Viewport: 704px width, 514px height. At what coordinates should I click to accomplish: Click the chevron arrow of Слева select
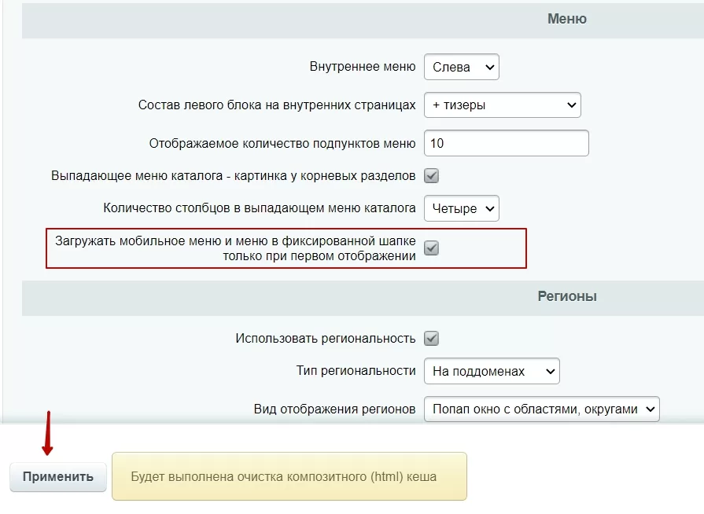(x=490, y=68)
